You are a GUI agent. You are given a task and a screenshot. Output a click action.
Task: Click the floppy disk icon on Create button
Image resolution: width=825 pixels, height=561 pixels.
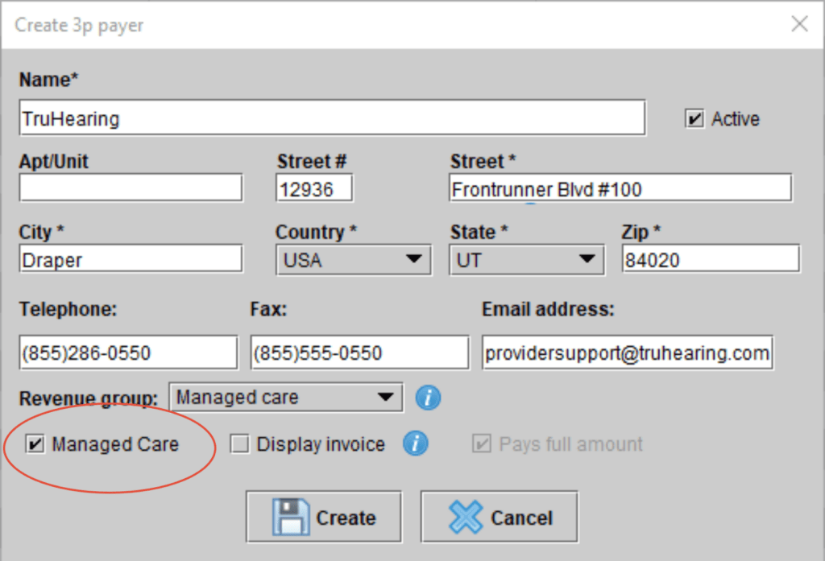pos(291,518)
